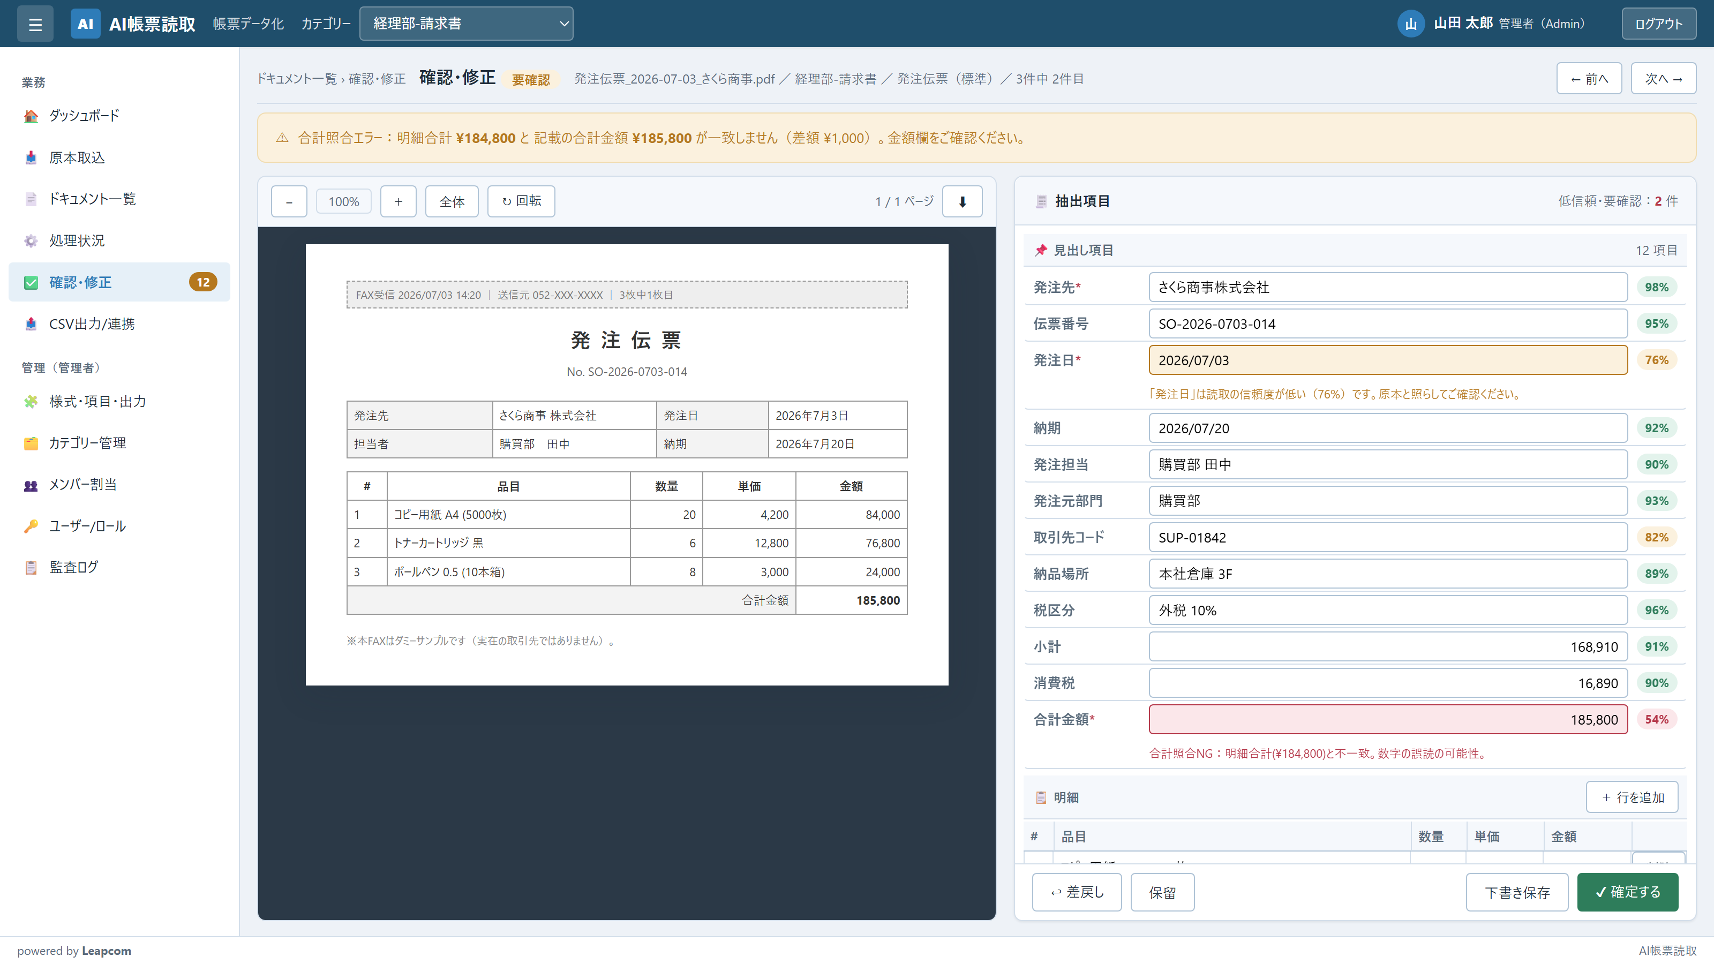Open ドキュメント一覧 in the sidebar

click(x=119, y=199)
